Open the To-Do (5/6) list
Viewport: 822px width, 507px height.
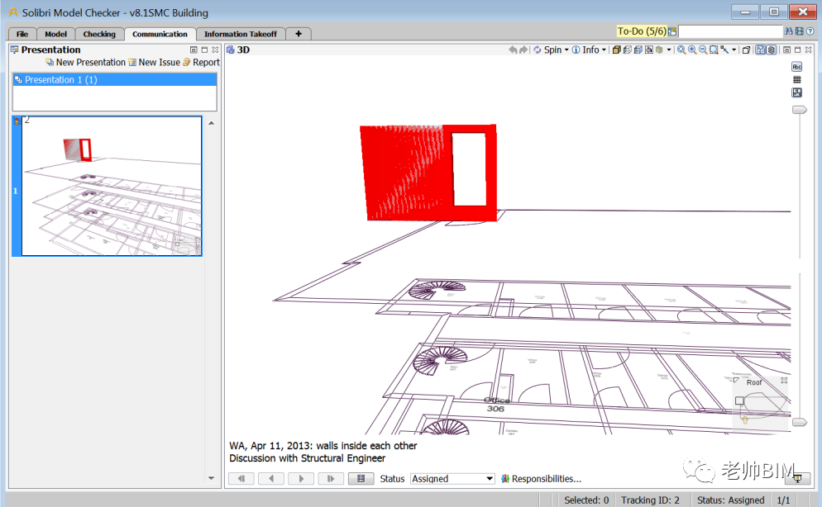pyautogui.click(x=642, y=31)
